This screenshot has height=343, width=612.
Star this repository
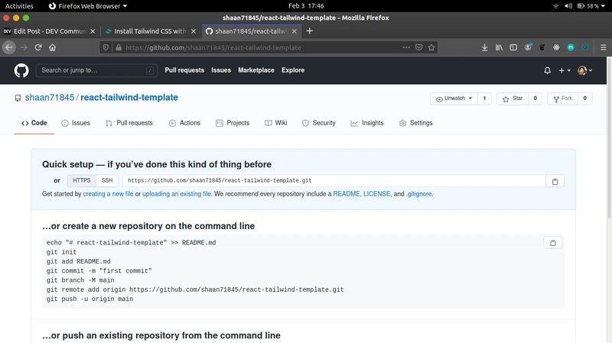(x=513, y=99)
